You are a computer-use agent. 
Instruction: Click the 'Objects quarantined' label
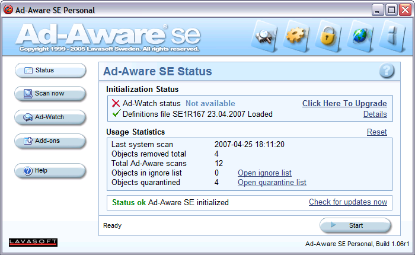pos(146,183)
